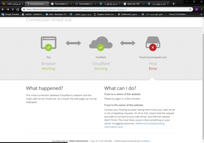
Task: Switch to the ekwb slim 120 tab
Action: point(133,4)
